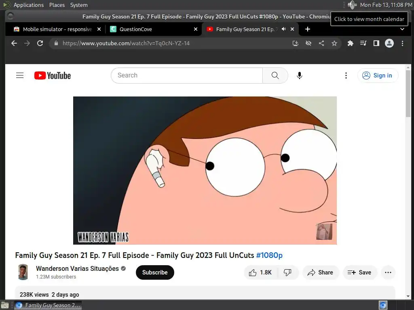Screen dimensions: 414x310
Task: Start voice search with microphone icon
Action: click(x=300, y=75)
